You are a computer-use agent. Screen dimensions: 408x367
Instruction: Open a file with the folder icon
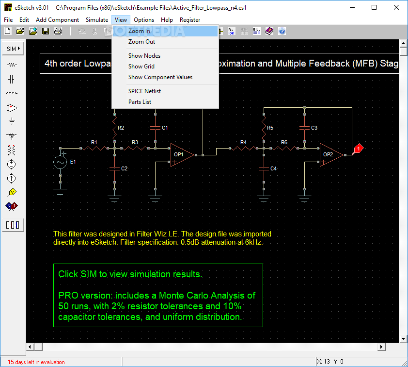20,31
